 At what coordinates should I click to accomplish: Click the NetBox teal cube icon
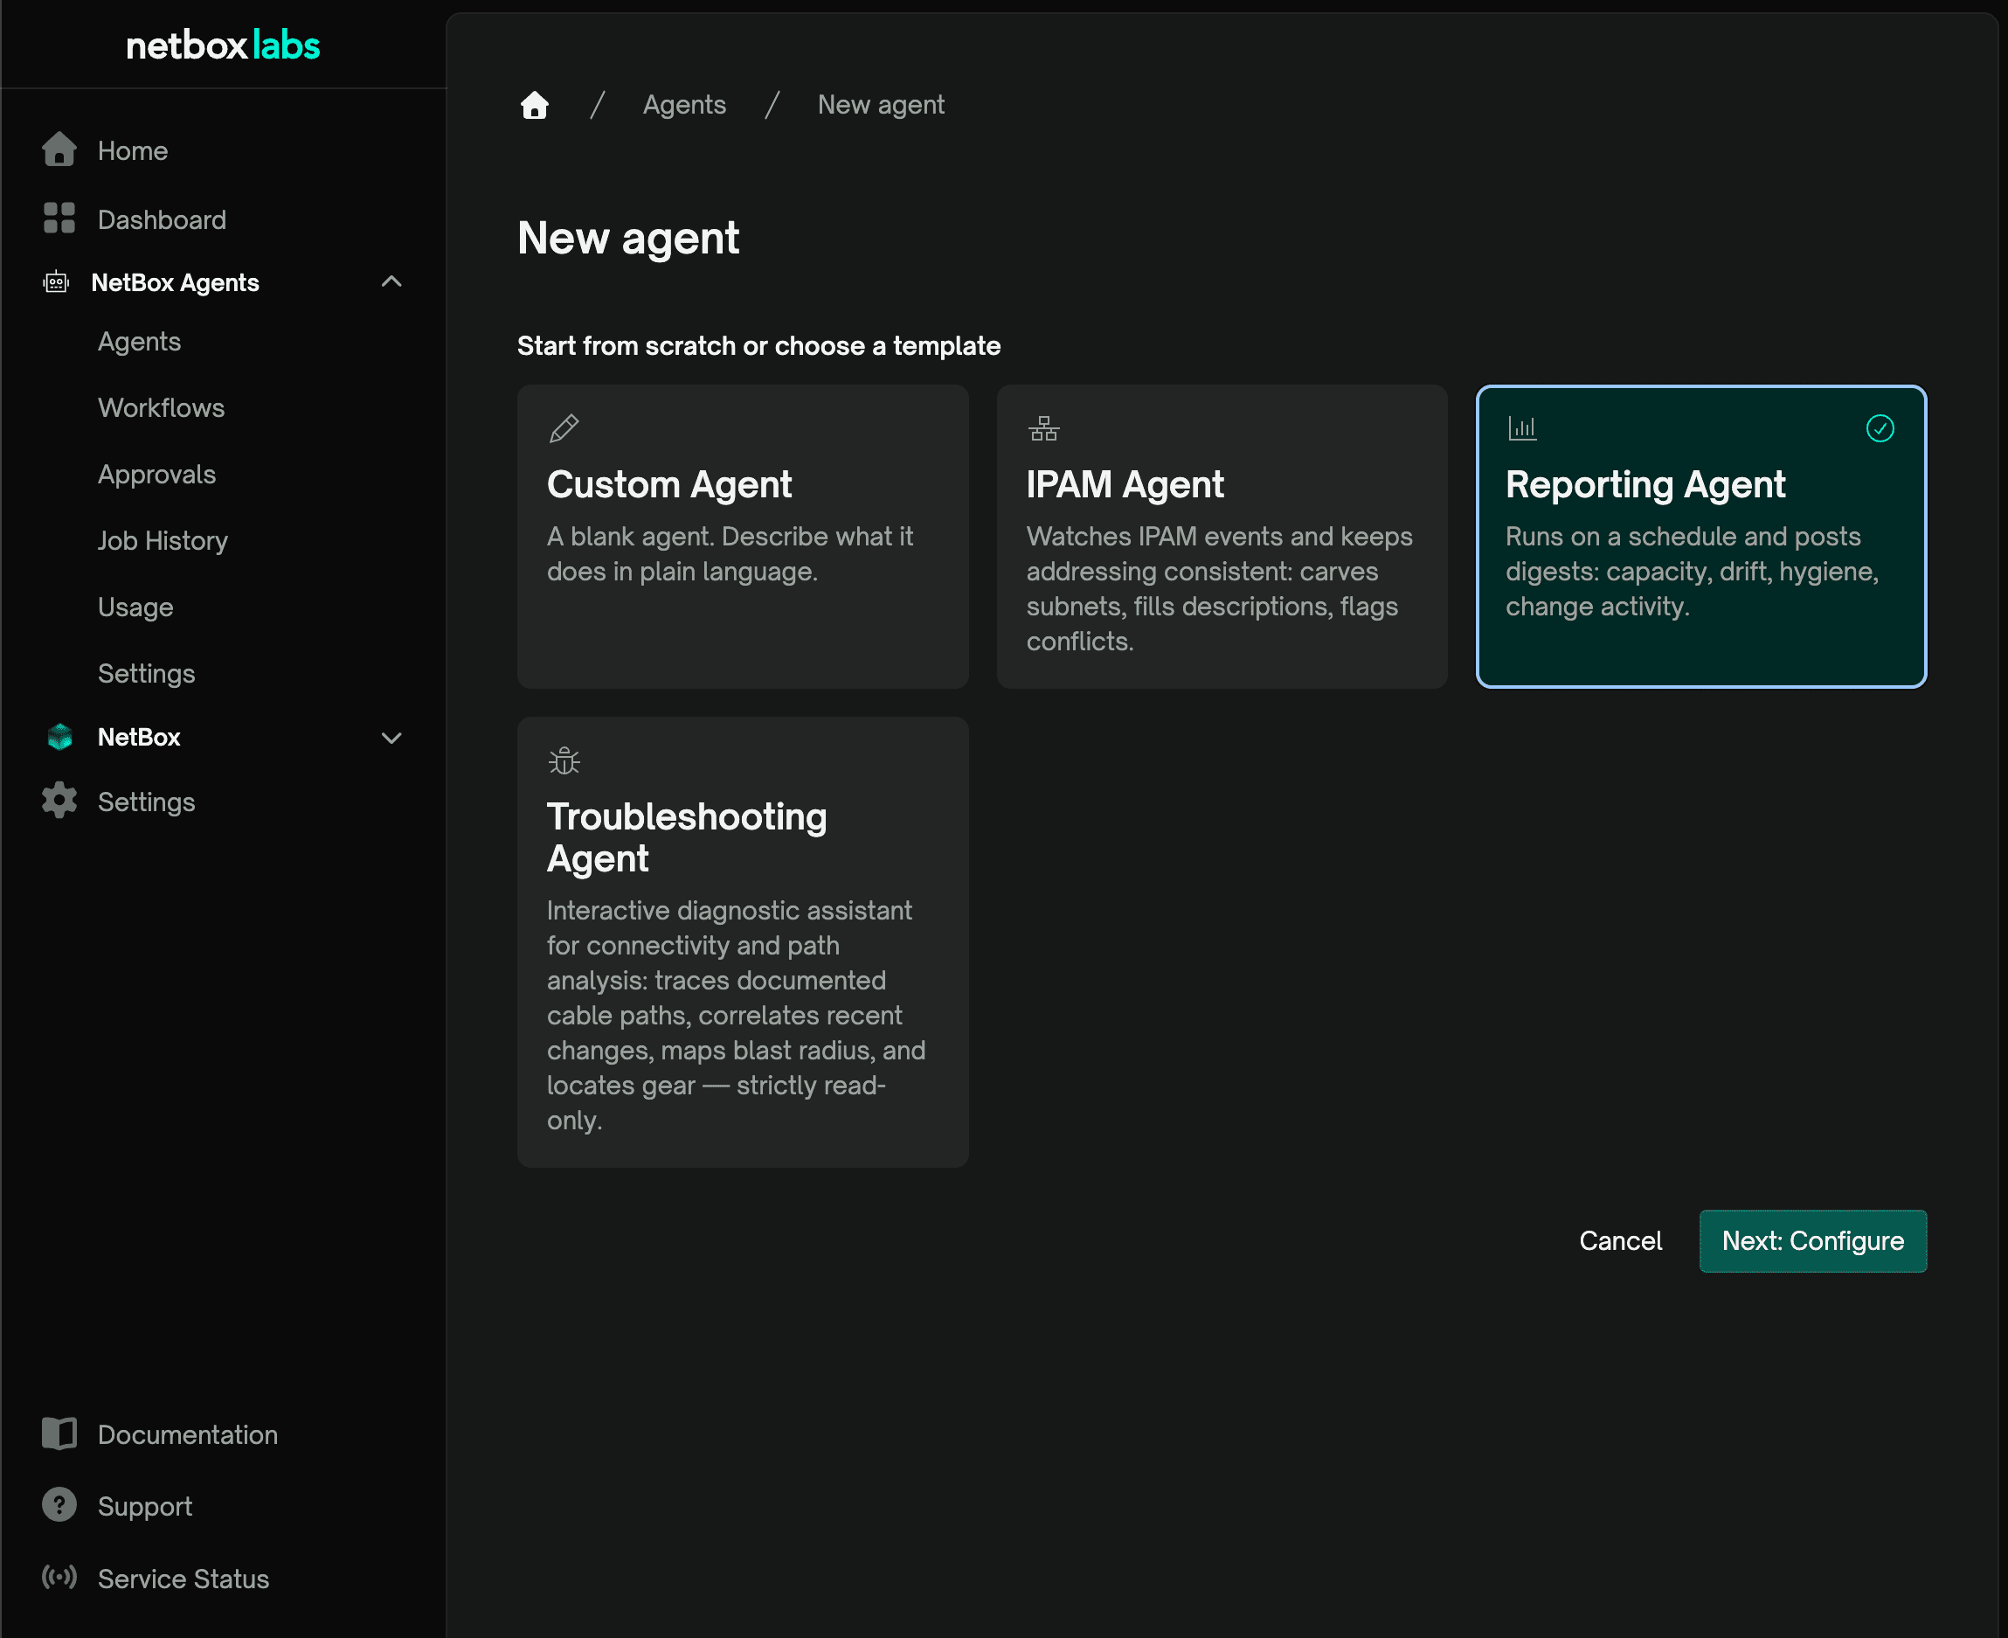click(x=59, y=736)
